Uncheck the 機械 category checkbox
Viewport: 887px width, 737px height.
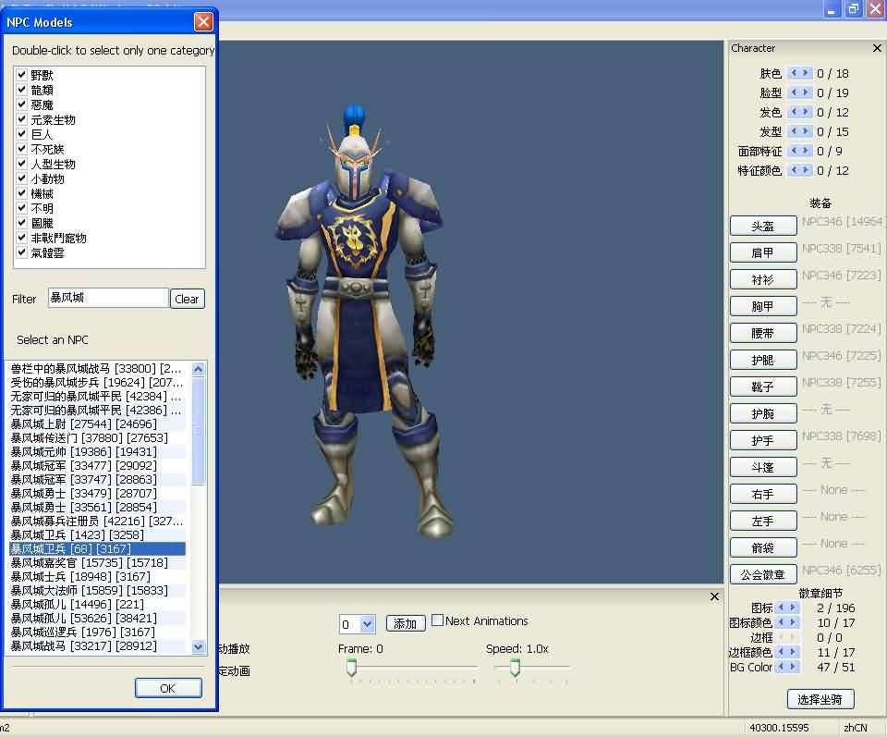(x=21, y=192)
